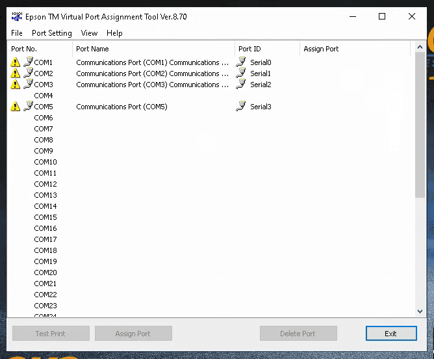Click the Epson tool icon in title bar
Image resolution: width=434 pixels, height=359 pixels.
17,17
